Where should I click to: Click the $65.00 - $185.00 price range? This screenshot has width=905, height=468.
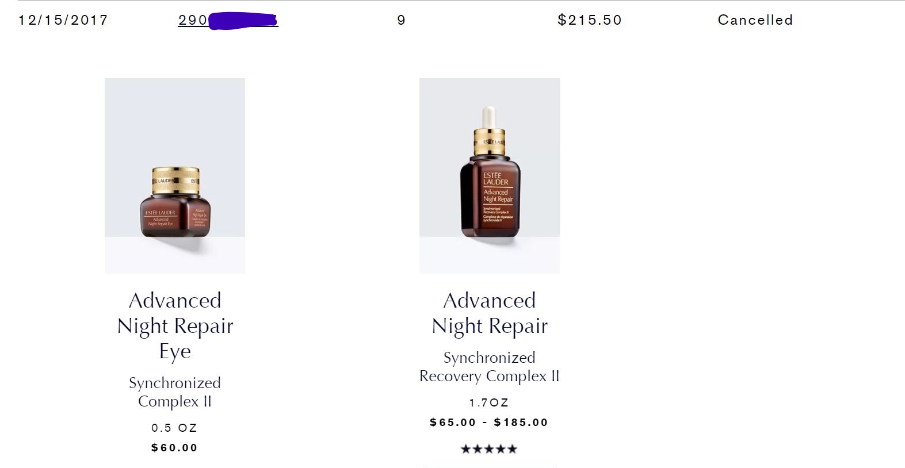point(489,423)
